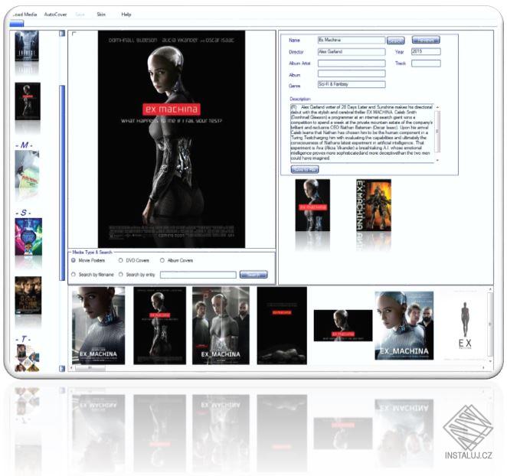Click the blue button below the Description box

click(x=305, y=169)
